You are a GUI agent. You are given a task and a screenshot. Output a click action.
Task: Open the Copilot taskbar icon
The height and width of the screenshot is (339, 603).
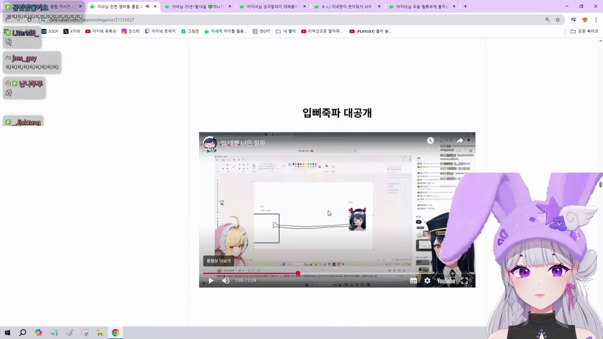(x=38, y=333)
